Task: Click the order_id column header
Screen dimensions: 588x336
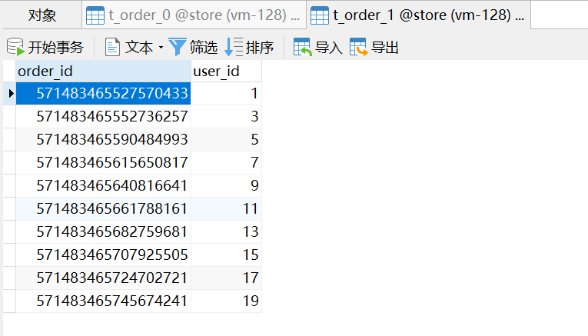Action: [103, 72]
